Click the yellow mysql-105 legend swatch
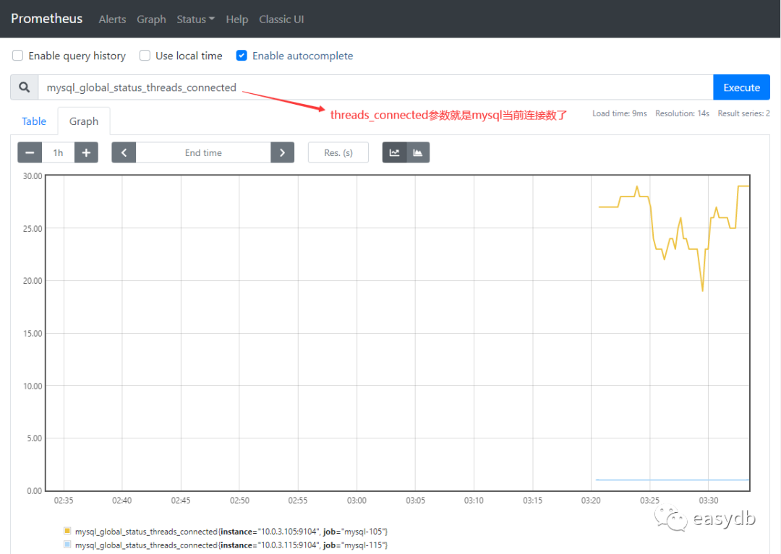781x554 pixels. click(x=68, y=532)
